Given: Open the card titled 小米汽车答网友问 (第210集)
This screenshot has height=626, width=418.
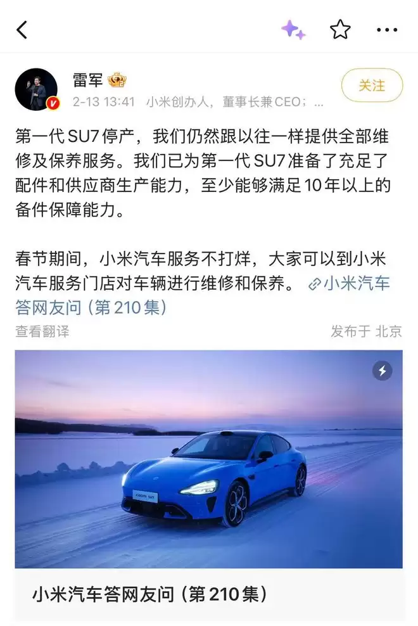Looking at the screenshot, I should [209, 594].
